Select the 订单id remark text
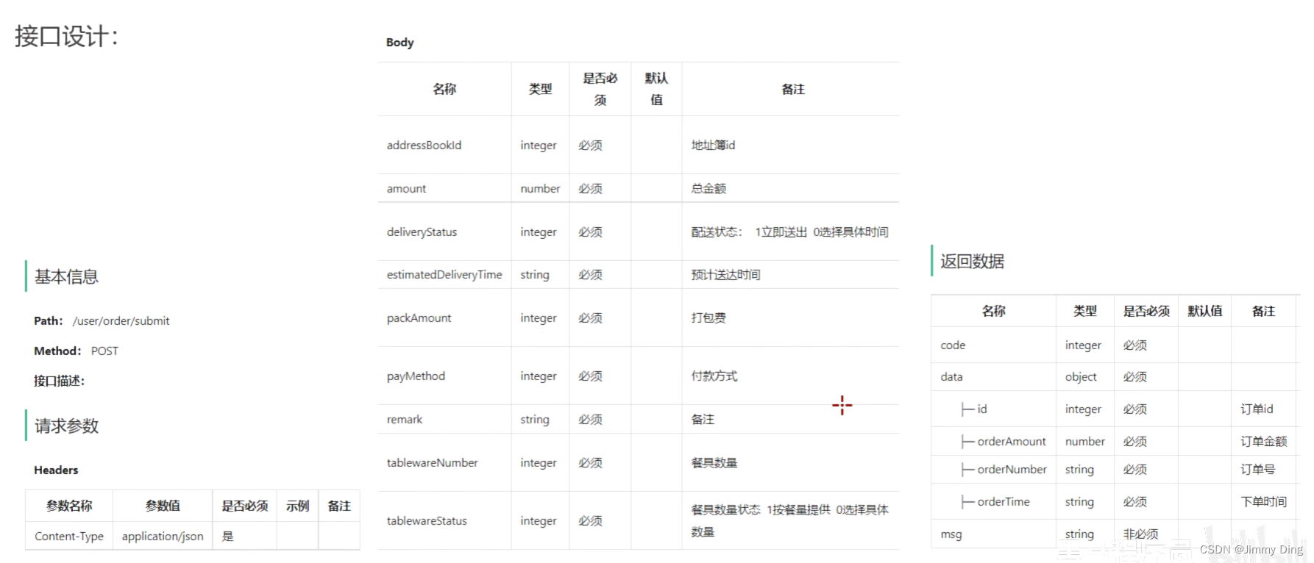This screenshot has height=563, width=1314. coord(1257,409)
